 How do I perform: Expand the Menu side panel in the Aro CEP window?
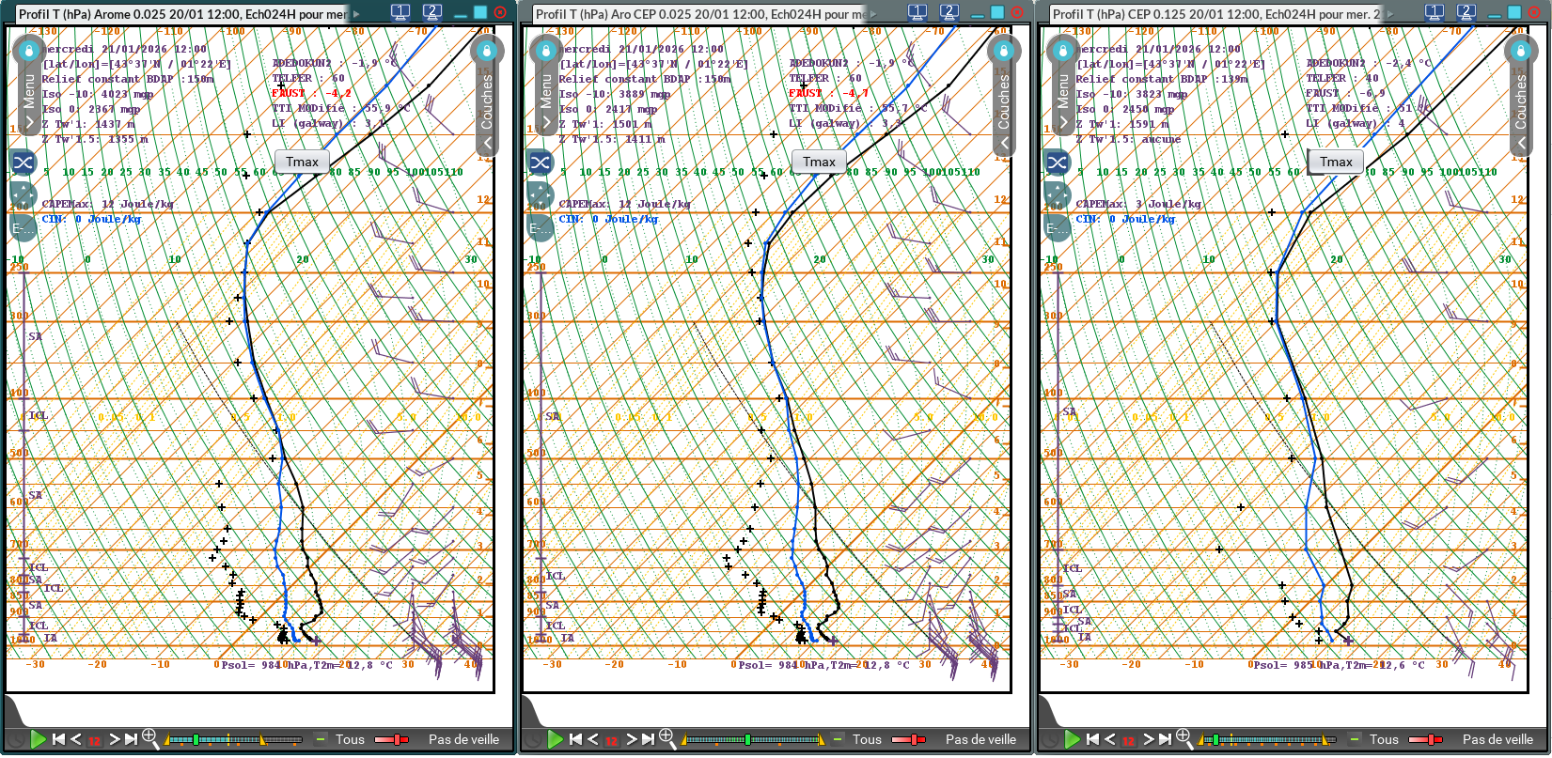tap(546, 122)
